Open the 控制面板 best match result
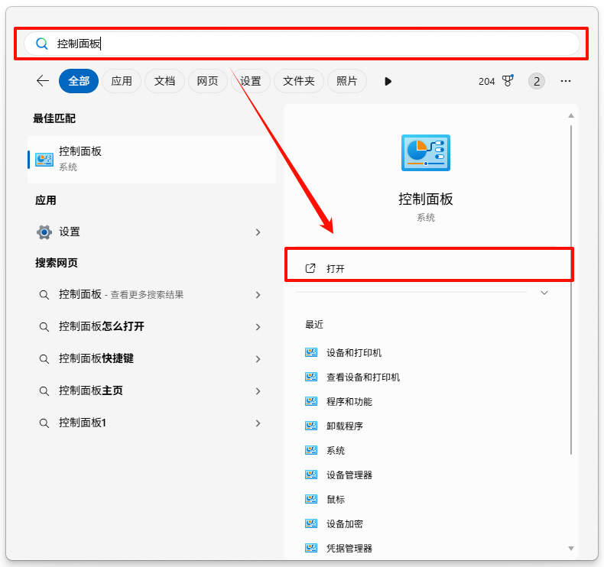604x567 pixels. [x=151, y=159]
